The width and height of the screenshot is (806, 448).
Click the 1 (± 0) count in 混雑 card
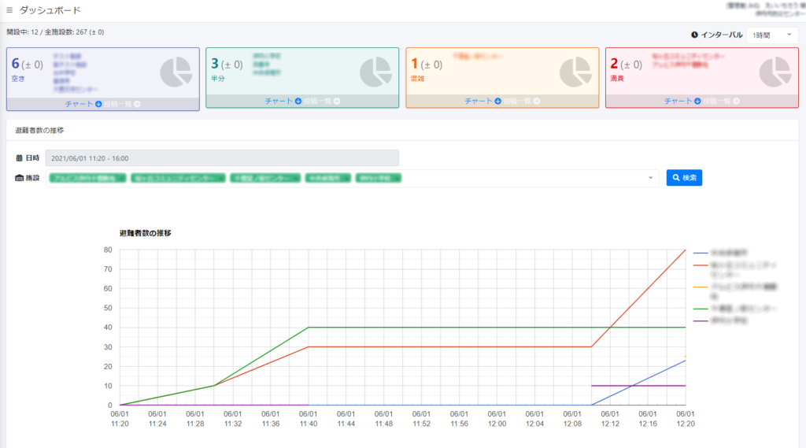pos(427,64)
